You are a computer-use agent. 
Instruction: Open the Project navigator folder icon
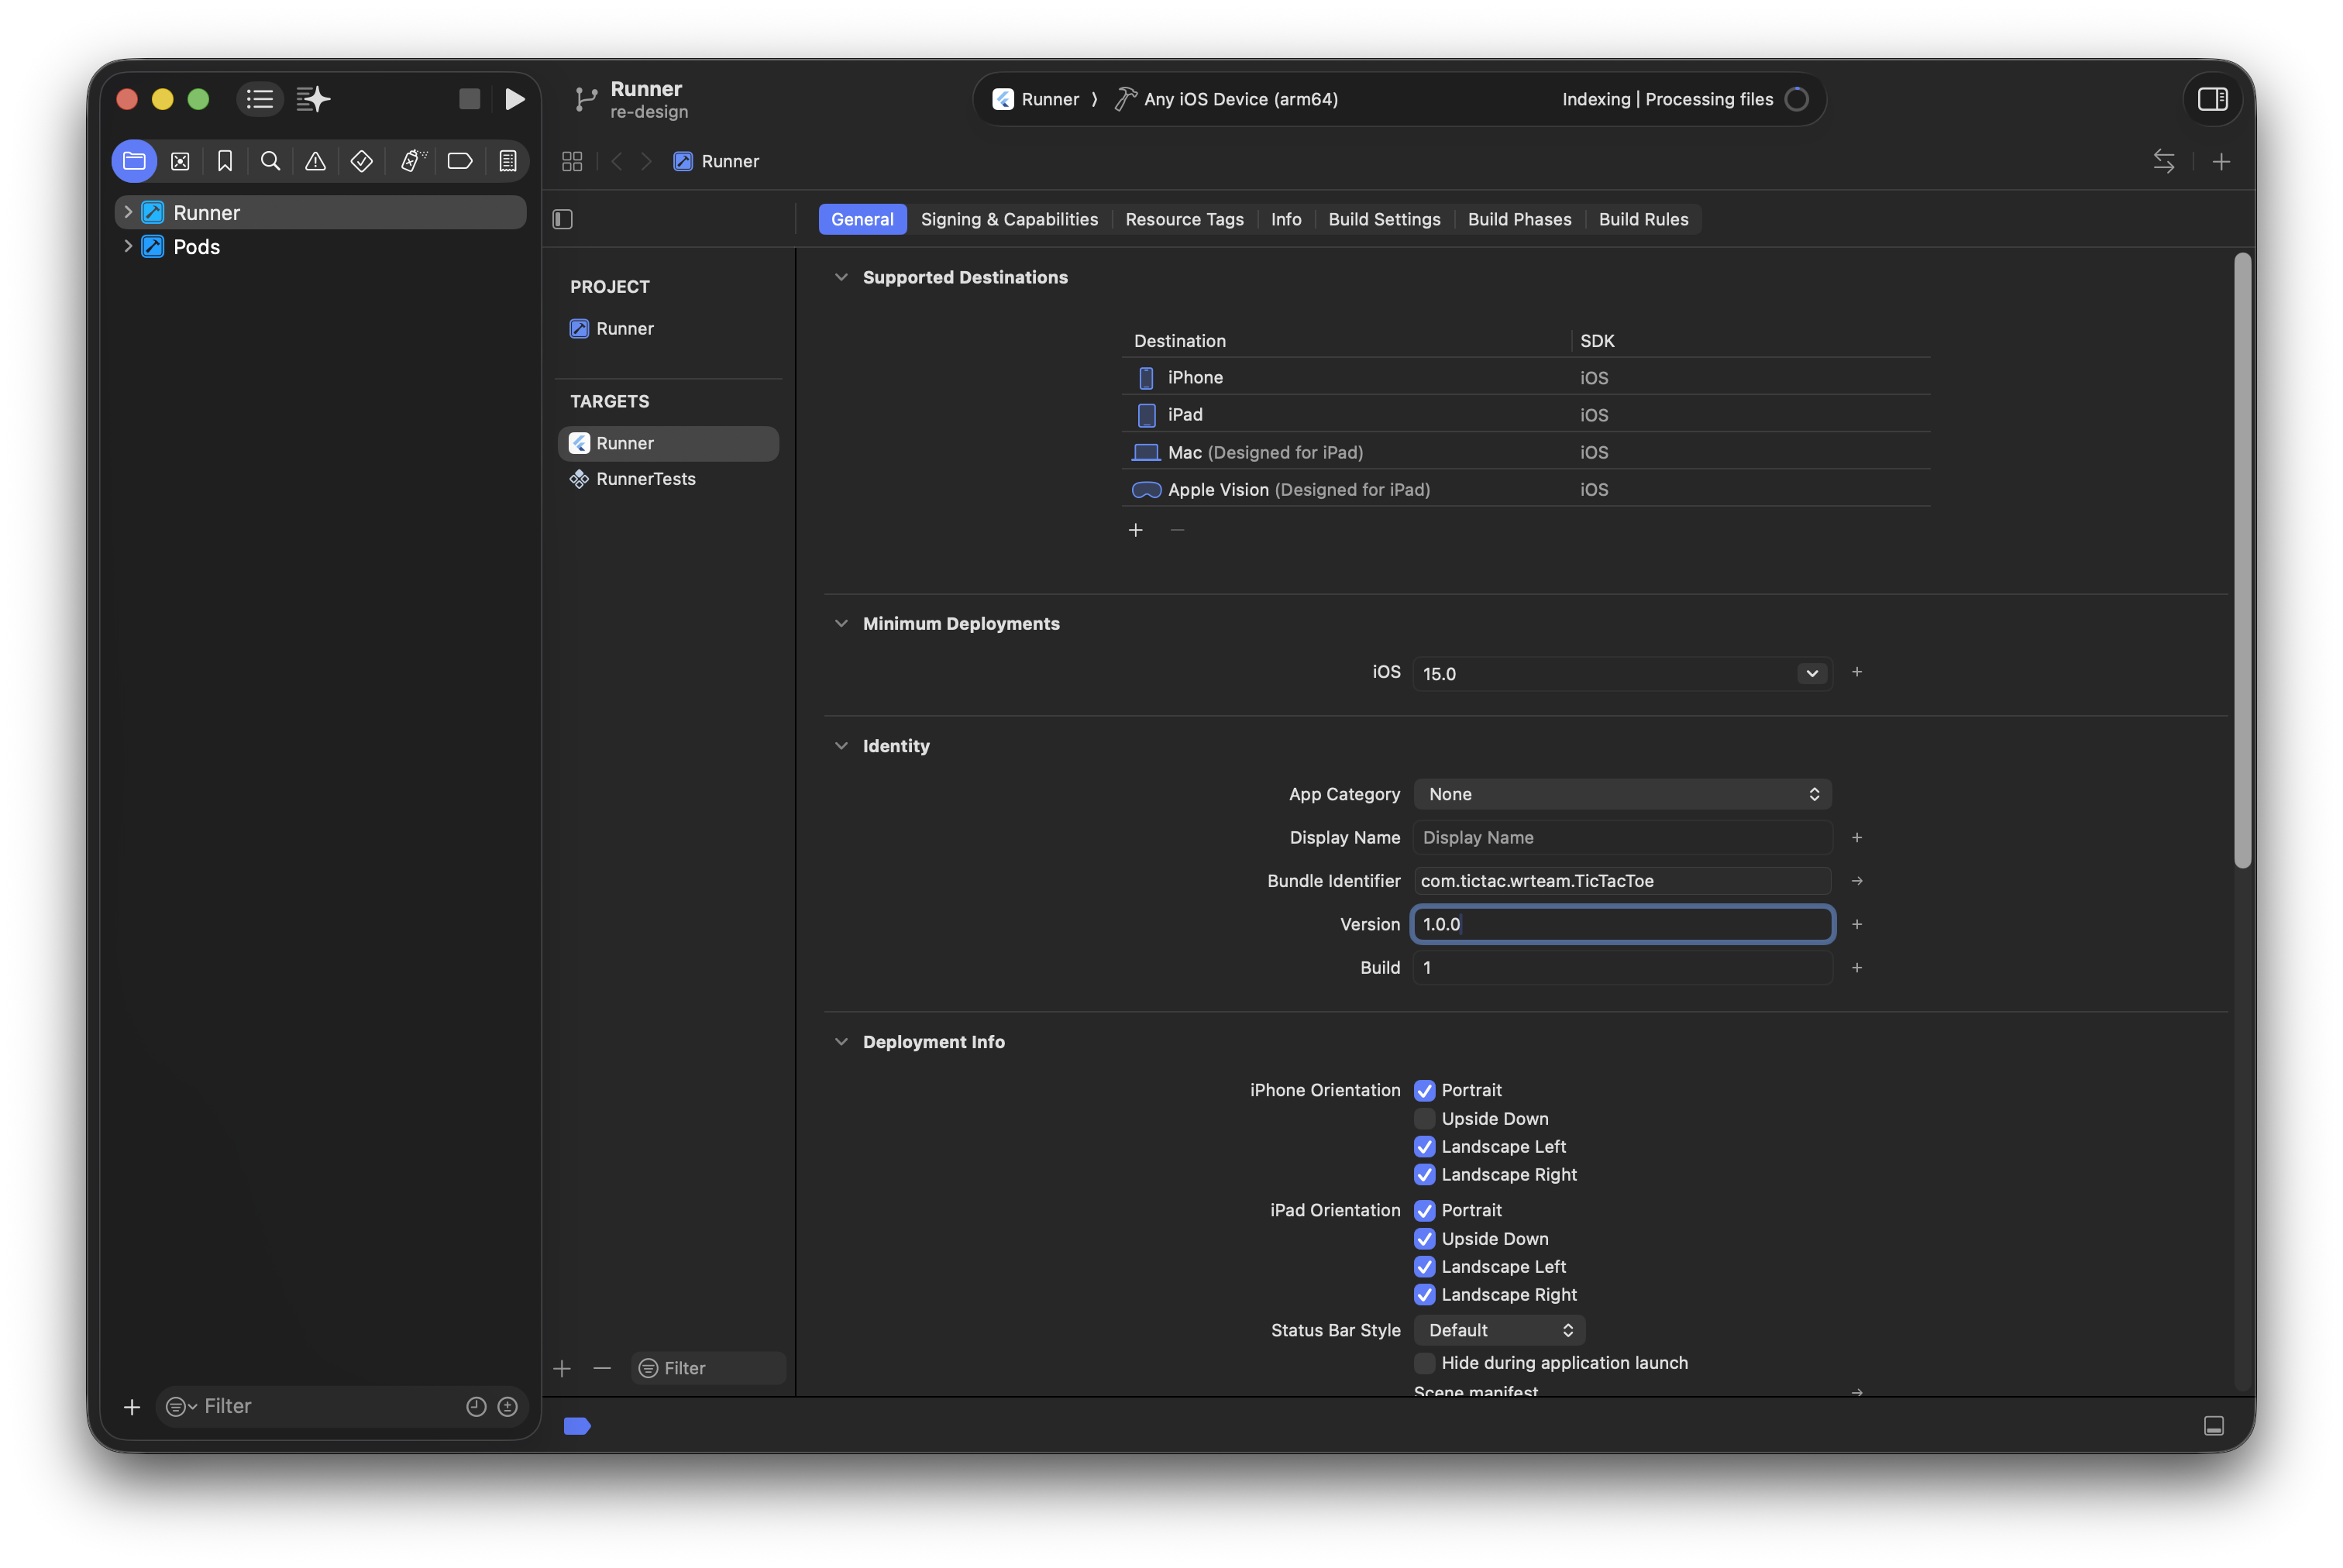coord(134,161)
